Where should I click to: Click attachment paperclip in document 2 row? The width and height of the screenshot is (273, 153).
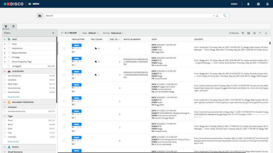(78, 62)
